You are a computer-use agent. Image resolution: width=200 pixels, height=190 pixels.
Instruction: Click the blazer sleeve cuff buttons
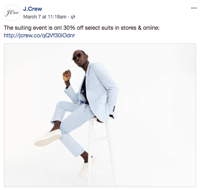tap(114, 109)
